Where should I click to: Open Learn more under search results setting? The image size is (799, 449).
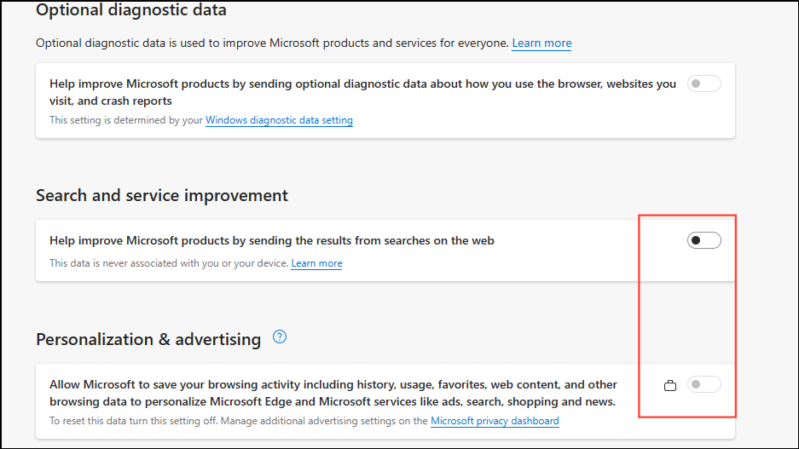(x=316, y=263)
